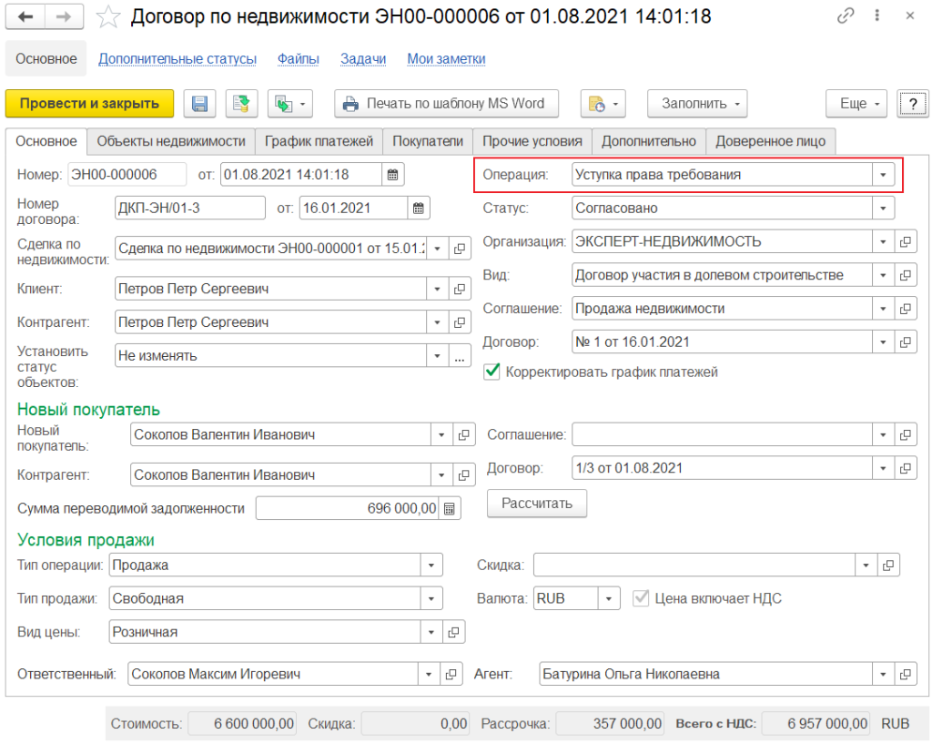Expand the currency RUB dropdown
932x744 pixels.
(x=609, y=598)
